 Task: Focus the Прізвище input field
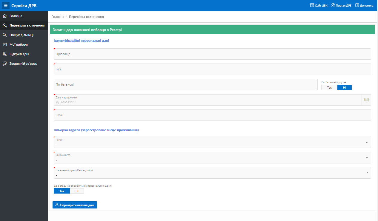[212, 54]
